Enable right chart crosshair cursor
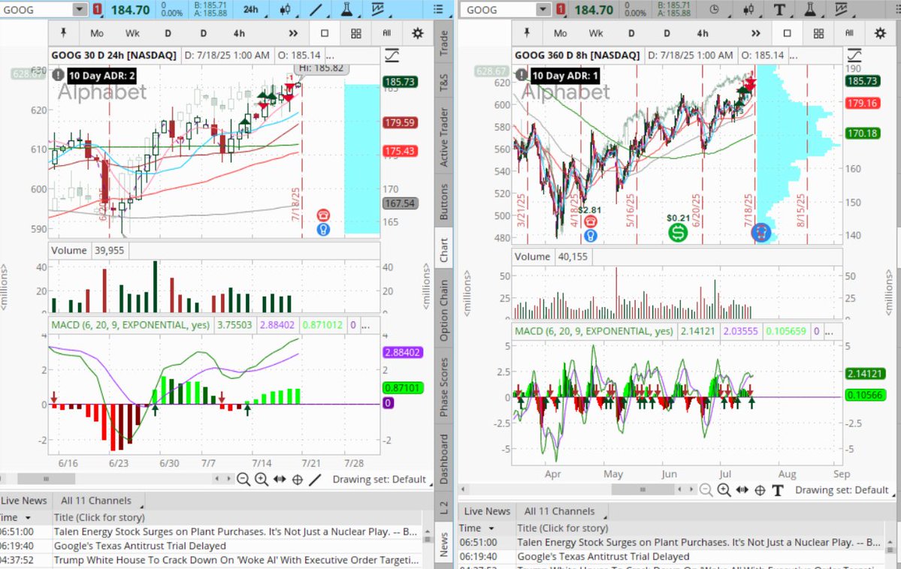Viewport: 901px width, 569px height. (x=760, y=490)
